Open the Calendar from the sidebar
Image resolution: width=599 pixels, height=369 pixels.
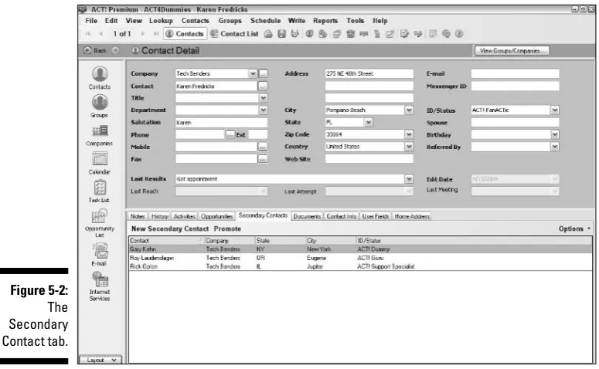coord(100,164)
